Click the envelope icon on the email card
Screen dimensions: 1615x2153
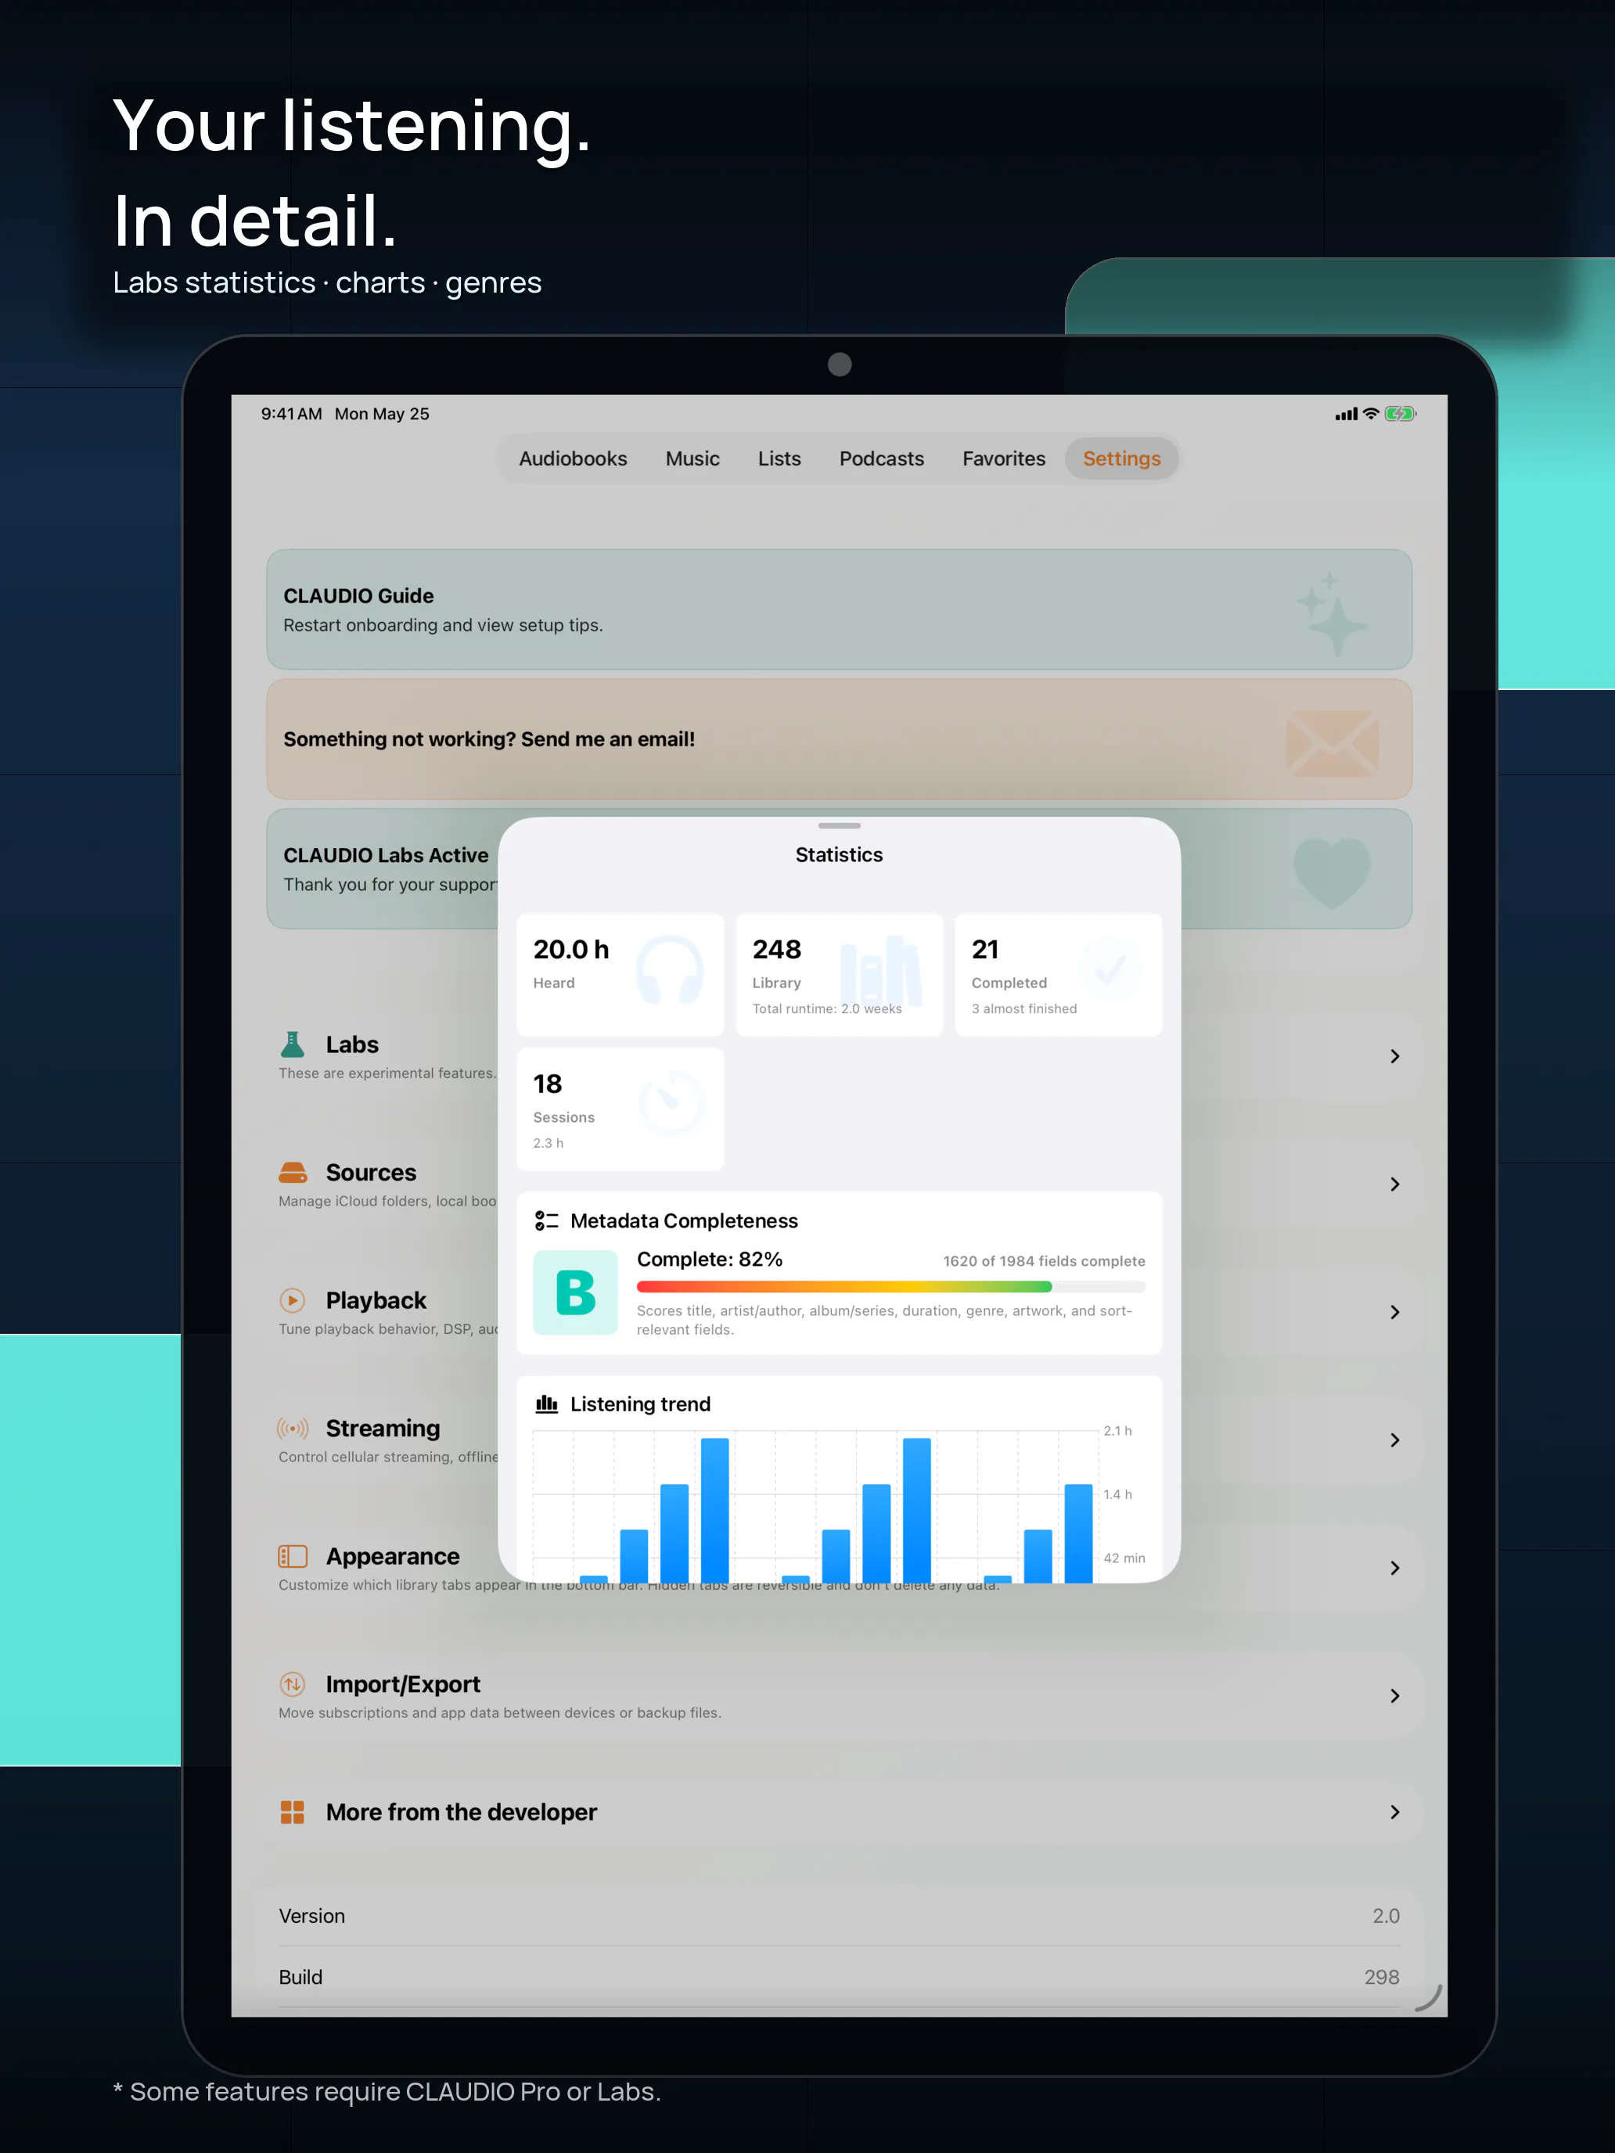point(1332,742)
